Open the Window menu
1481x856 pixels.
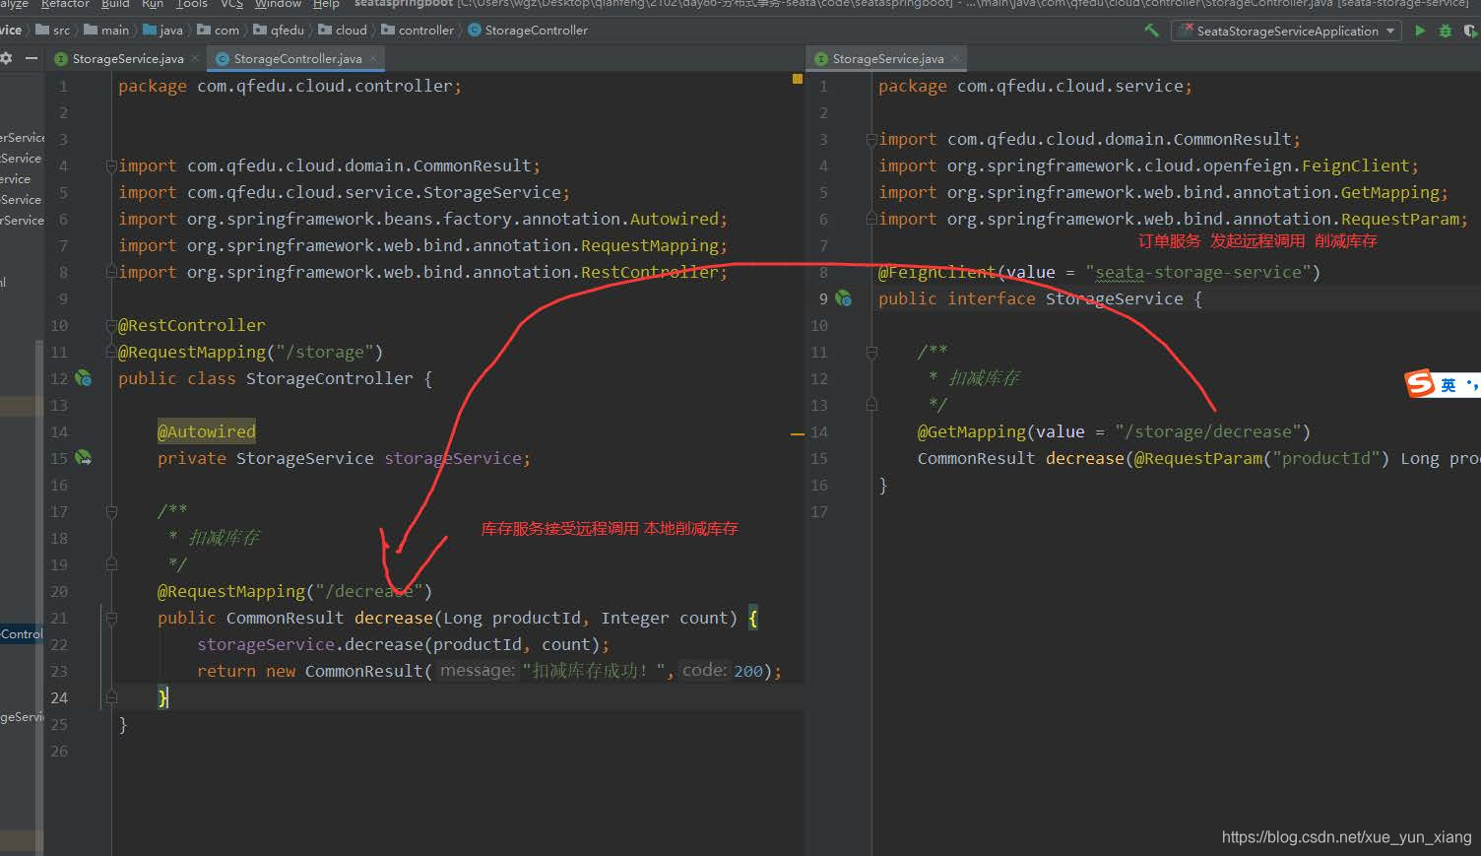278,4
